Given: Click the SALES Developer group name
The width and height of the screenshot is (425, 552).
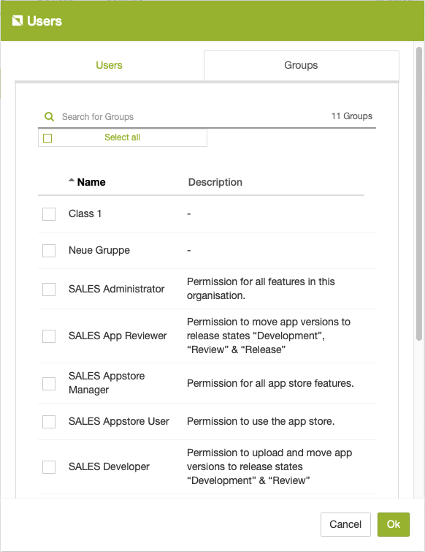Looking at the screenshot, I should (109, 466).
